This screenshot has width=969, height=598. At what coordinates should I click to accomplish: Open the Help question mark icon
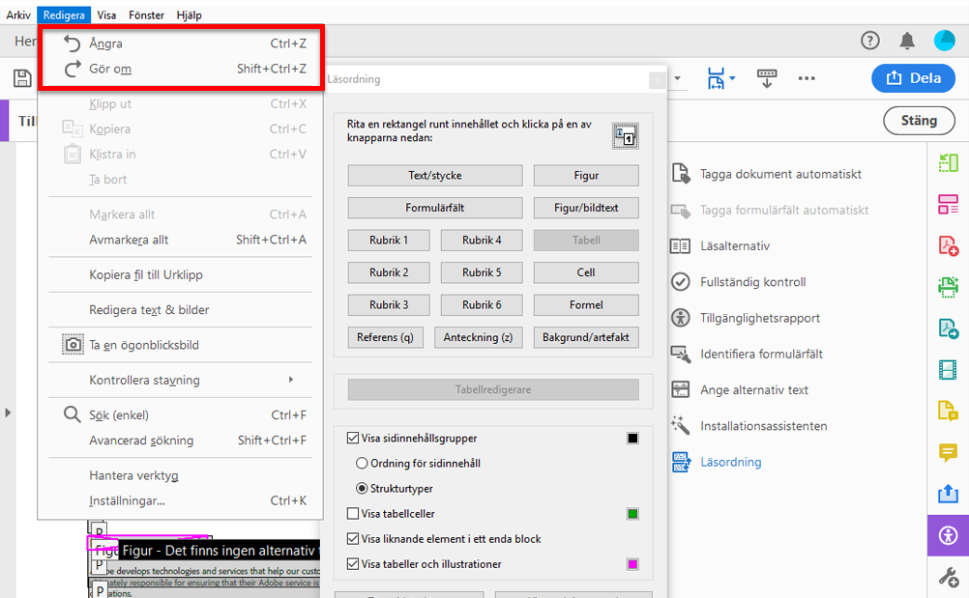click(x=868, y=41)
